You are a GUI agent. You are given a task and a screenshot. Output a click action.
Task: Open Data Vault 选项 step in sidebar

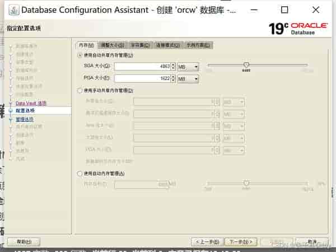pos(31,103)
